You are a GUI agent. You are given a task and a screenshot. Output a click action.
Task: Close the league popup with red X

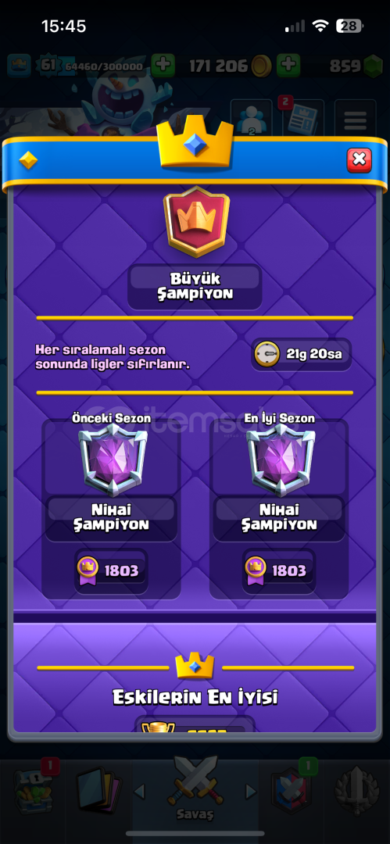coord(359,160)
